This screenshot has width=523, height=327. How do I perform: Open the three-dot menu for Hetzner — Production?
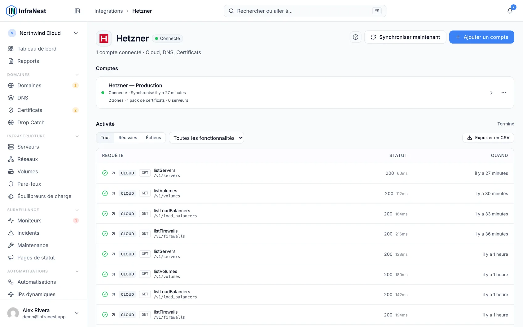[504, 93]
